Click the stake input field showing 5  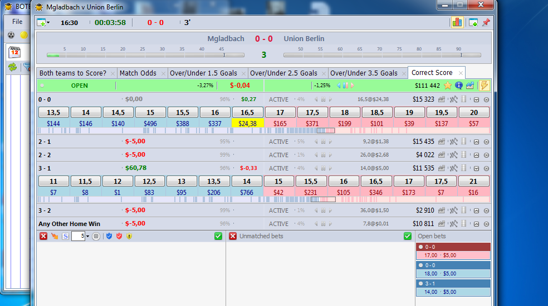point(78,236)
